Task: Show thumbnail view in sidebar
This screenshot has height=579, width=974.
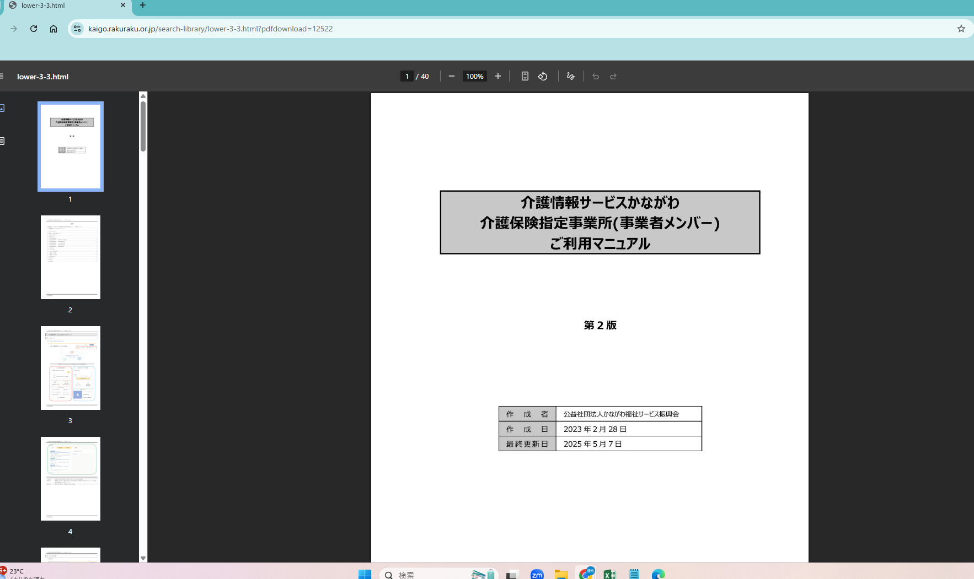Action: click(2, 108)
